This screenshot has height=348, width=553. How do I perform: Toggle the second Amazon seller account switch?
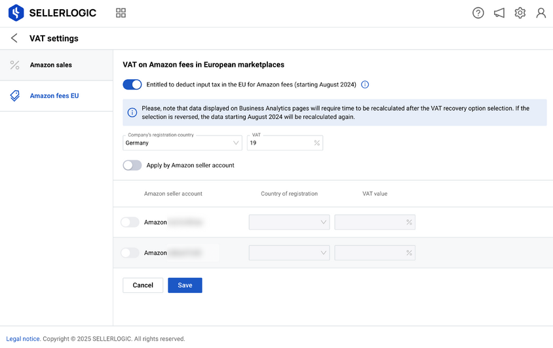coord(130,253)
